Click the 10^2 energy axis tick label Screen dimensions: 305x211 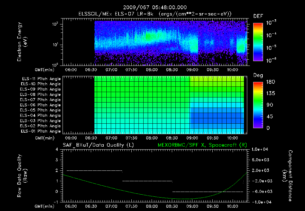tap(55, 24)
